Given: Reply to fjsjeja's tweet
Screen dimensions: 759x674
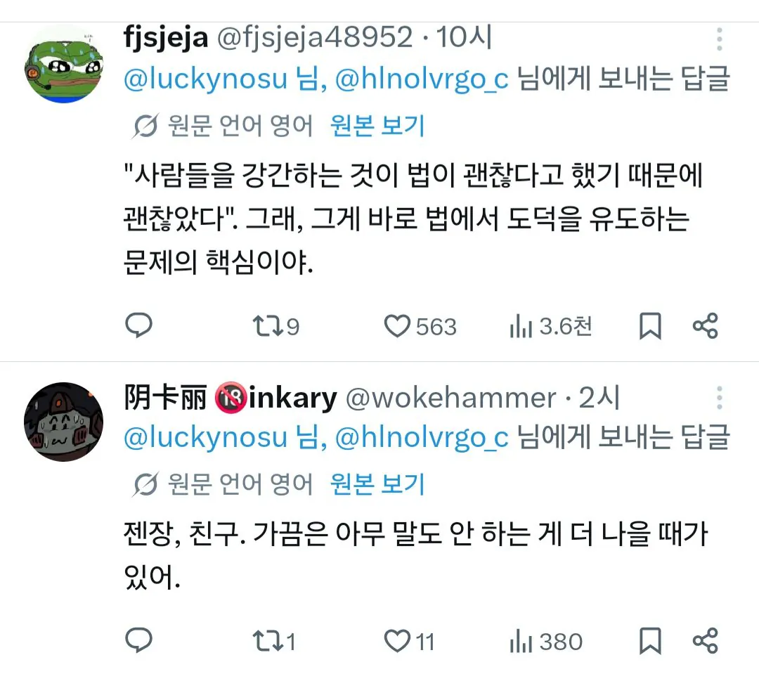Looking at the screenshot, I should coord(139,325).
